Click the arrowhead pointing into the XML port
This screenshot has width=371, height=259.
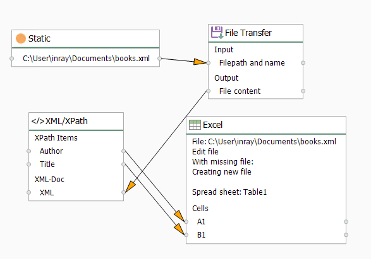130,187
